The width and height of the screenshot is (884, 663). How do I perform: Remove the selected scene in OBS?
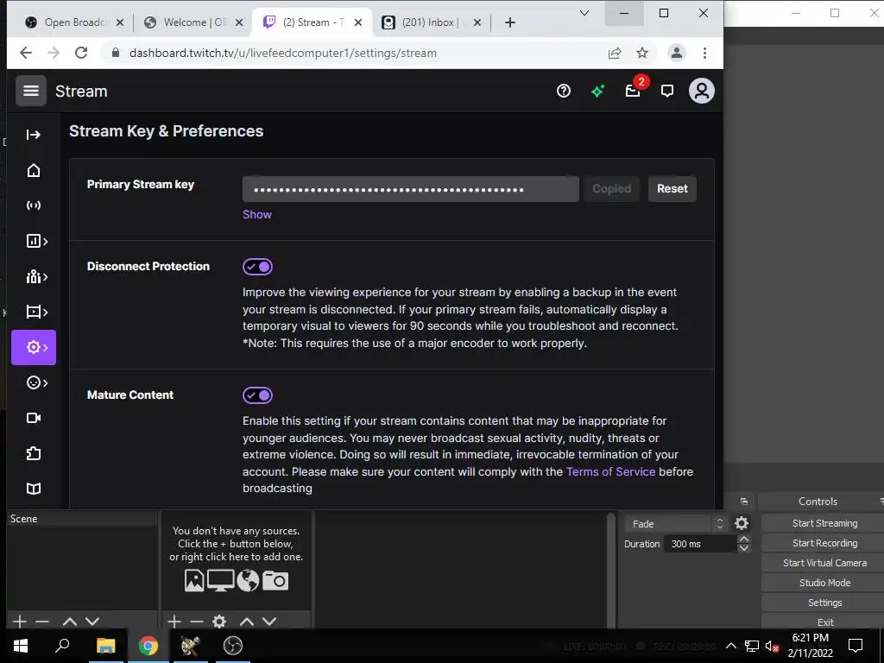[42, 622]
